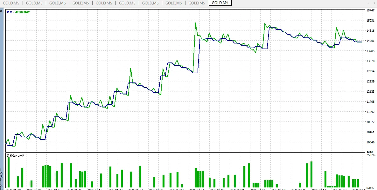Click the 証拠金をロード sub-chart label
The width and height of the screenshot is (377, 190).
16,156
